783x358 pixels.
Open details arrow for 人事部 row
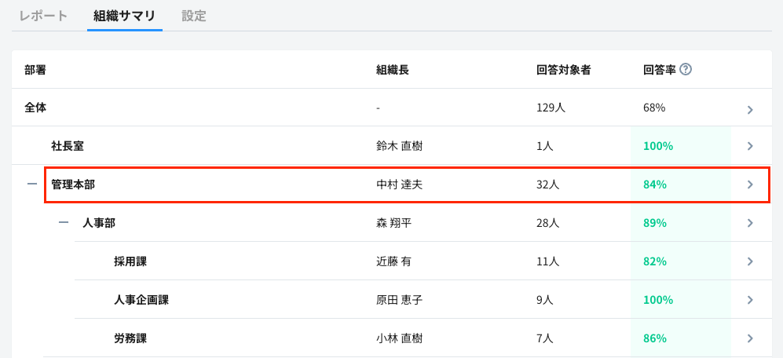750,223
